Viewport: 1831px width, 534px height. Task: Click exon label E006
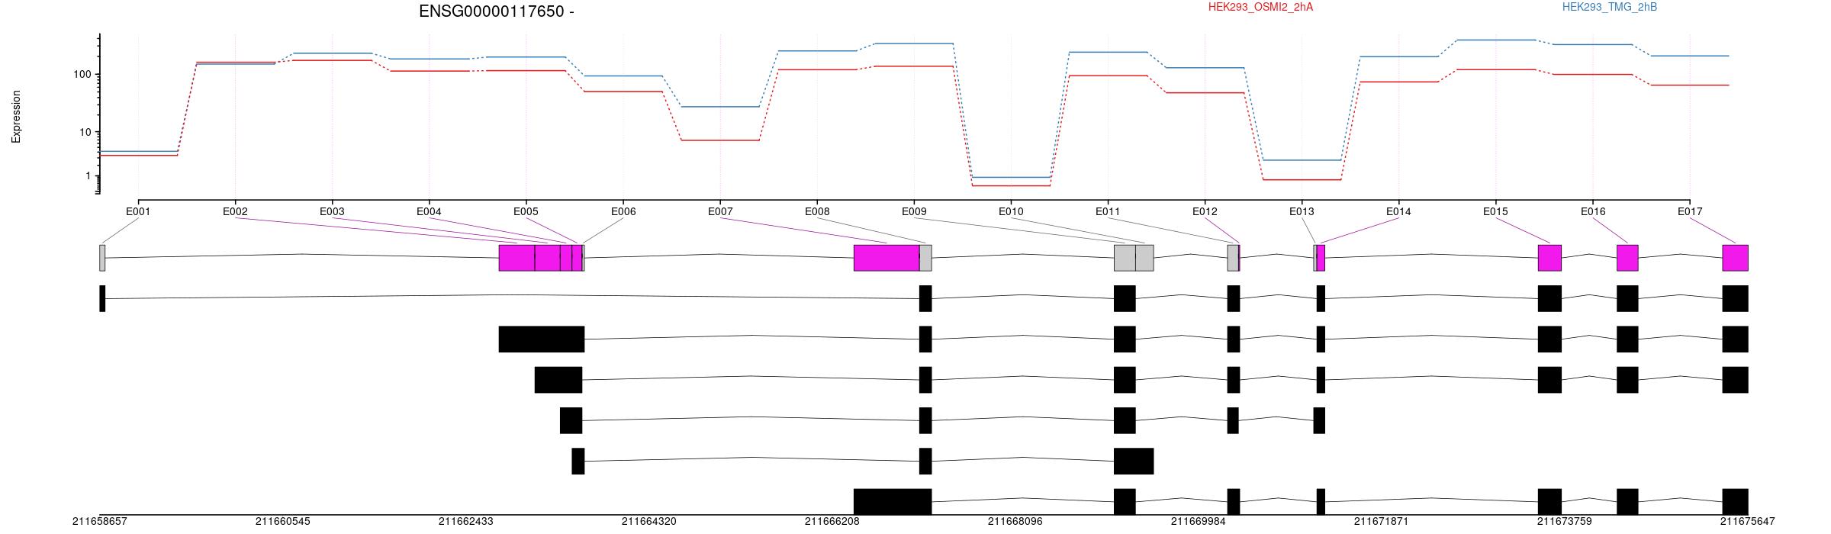[x=623, y=211]
